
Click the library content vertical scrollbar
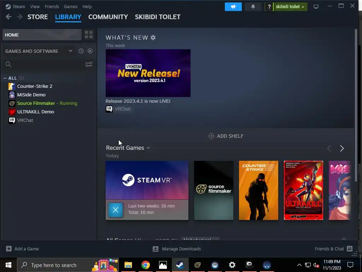pyautogui.click(x=356, y=106)
